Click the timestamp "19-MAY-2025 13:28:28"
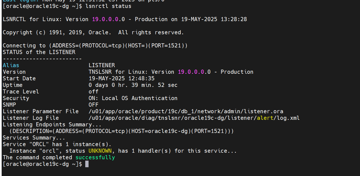360x176 pixels. click(214, 19)
